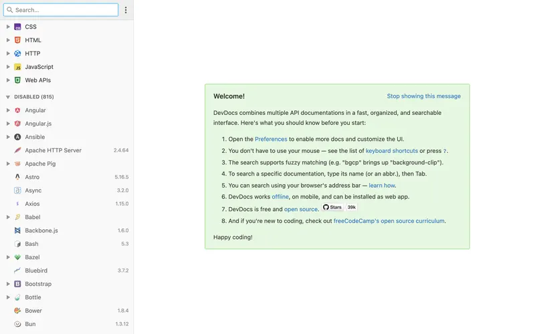Select the Bluebird label
Viewport: 535px width, 334px height.
[x=36, y=271]
